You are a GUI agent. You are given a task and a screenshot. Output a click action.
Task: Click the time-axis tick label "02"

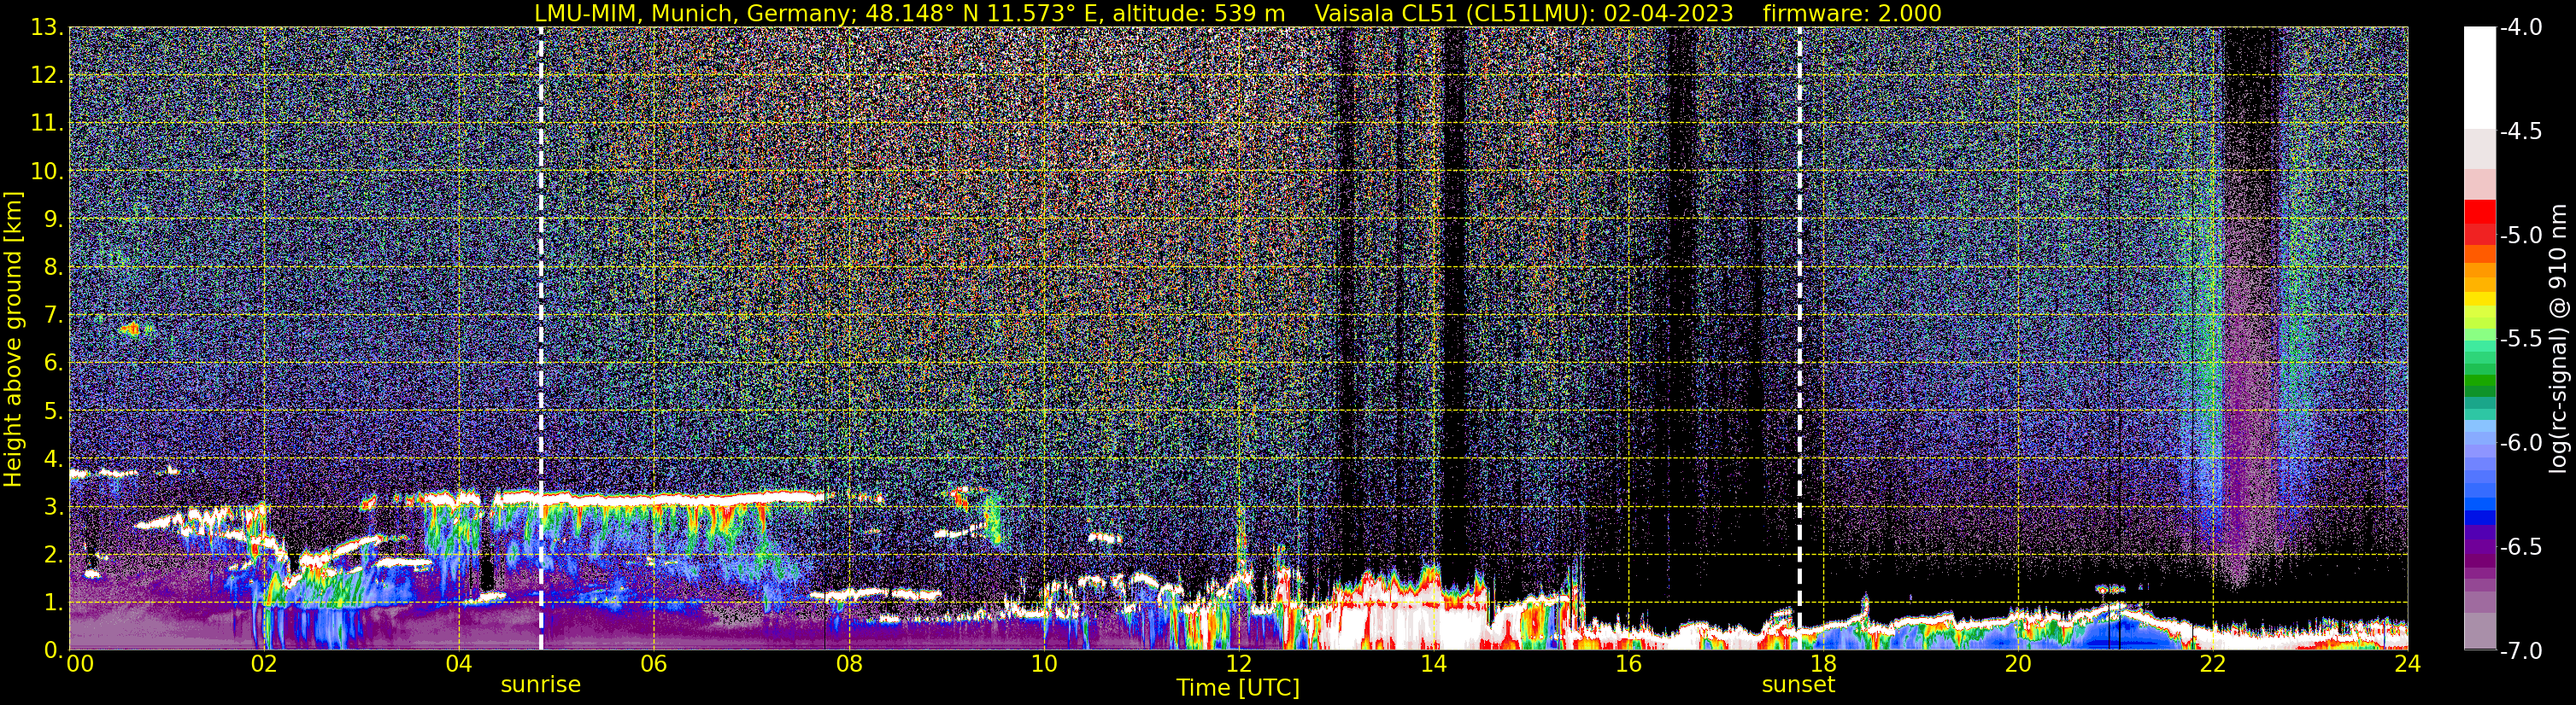point(264,664)
